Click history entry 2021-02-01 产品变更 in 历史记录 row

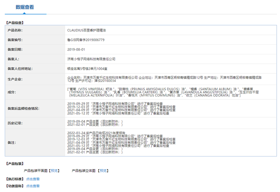point(95,124)
